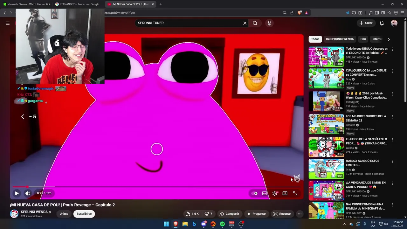Play the paused video
This screenshot has width=407, height=229.
click(x=17, y=193)
